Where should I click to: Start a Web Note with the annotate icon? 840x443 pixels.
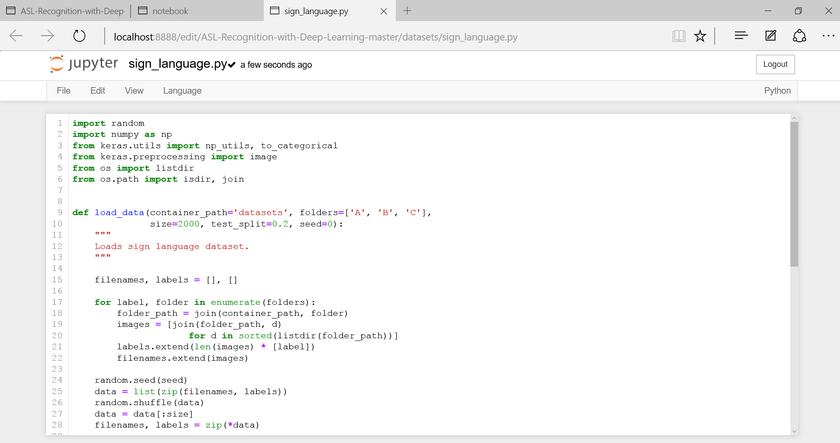pyautogui.click(x=770, y=36)
